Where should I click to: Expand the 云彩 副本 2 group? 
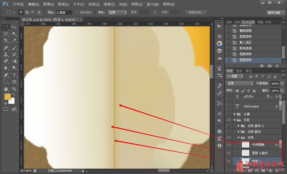[x=238, y=126]
